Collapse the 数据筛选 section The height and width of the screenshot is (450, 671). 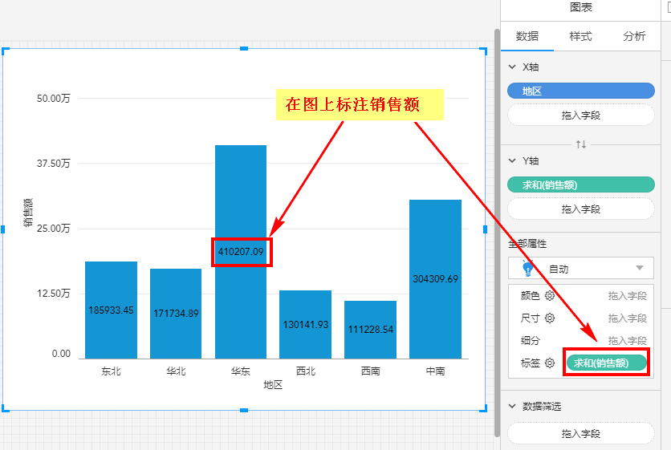tap(513, 407)
